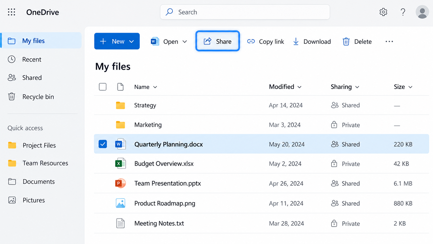The height and width of the screenshot is (244, 433).
Task: Click the image icon of Product Roadmap.png
Action: [x=120, y=203]
